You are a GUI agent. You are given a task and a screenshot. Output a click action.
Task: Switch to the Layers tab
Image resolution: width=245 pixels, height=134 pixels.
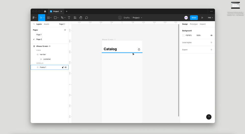[39, 24]
